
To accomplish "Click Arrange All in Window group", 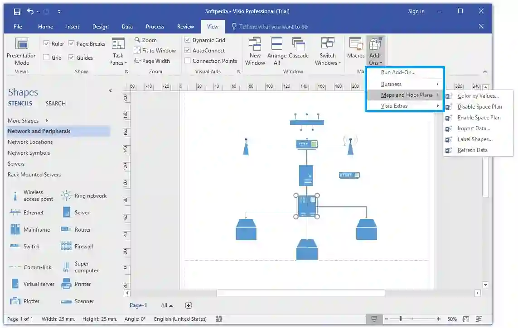I will [276, 51].
